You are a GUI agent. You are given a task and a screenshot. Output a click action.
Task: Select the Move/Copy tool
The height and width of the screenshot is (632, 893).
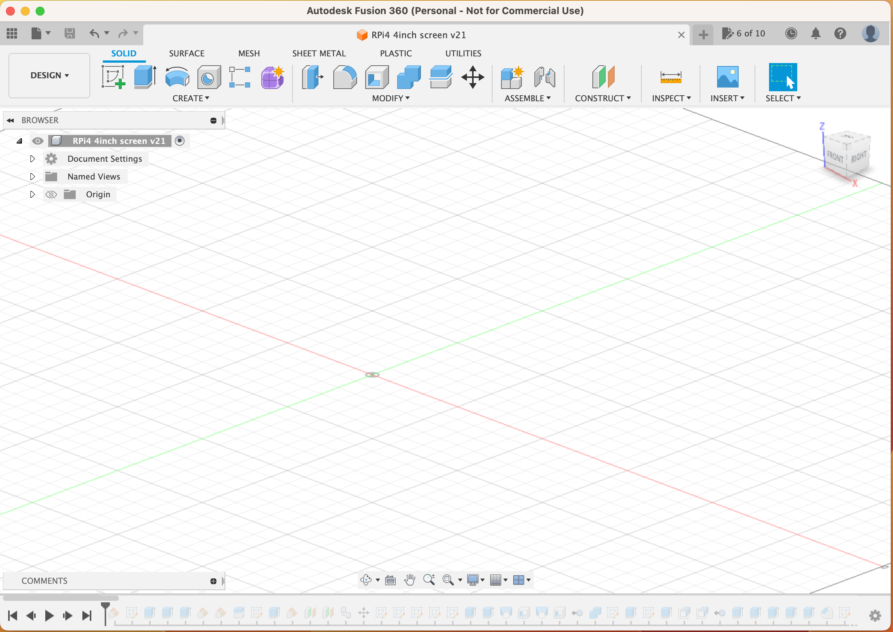pos(473,77)
